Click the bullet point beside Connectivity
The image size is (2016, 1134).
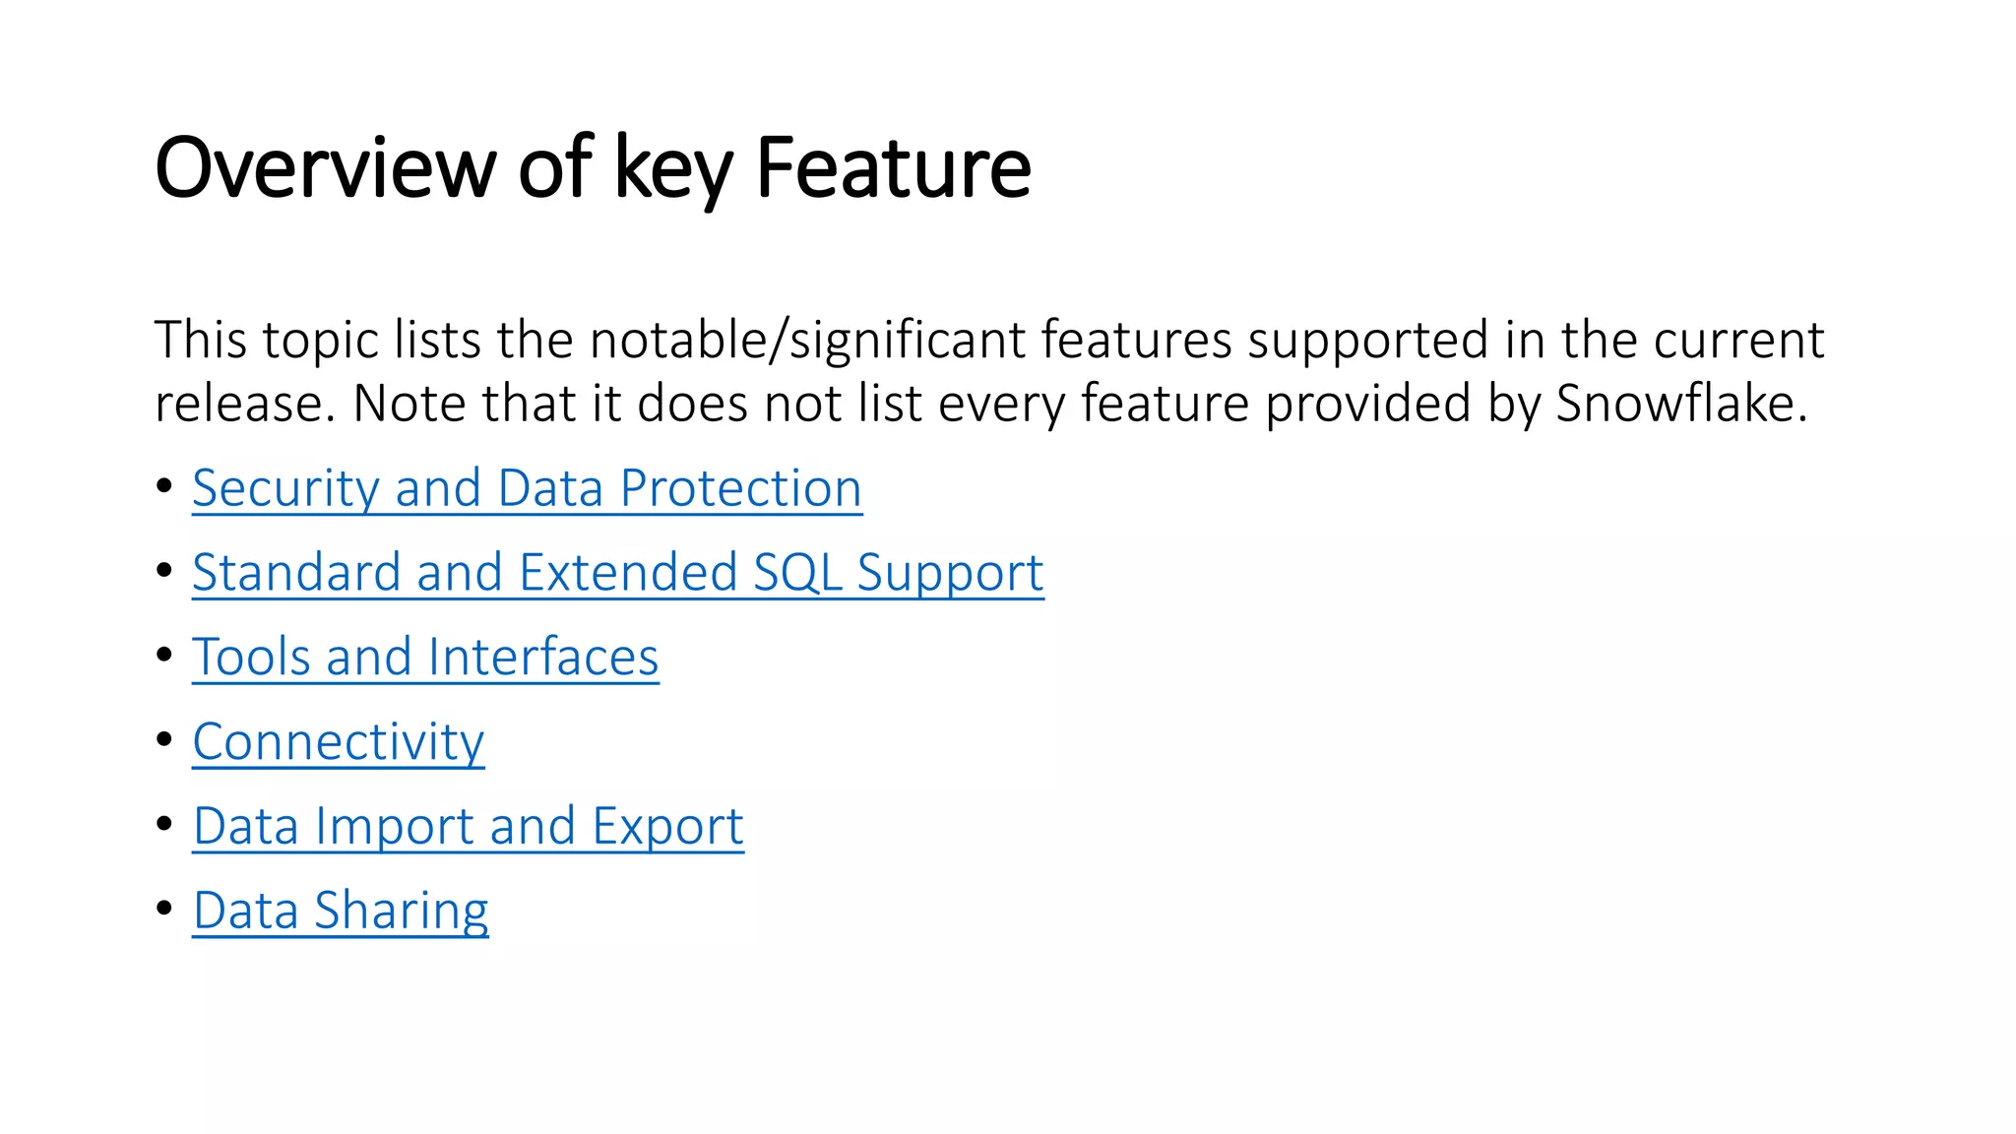click(164, 740)
